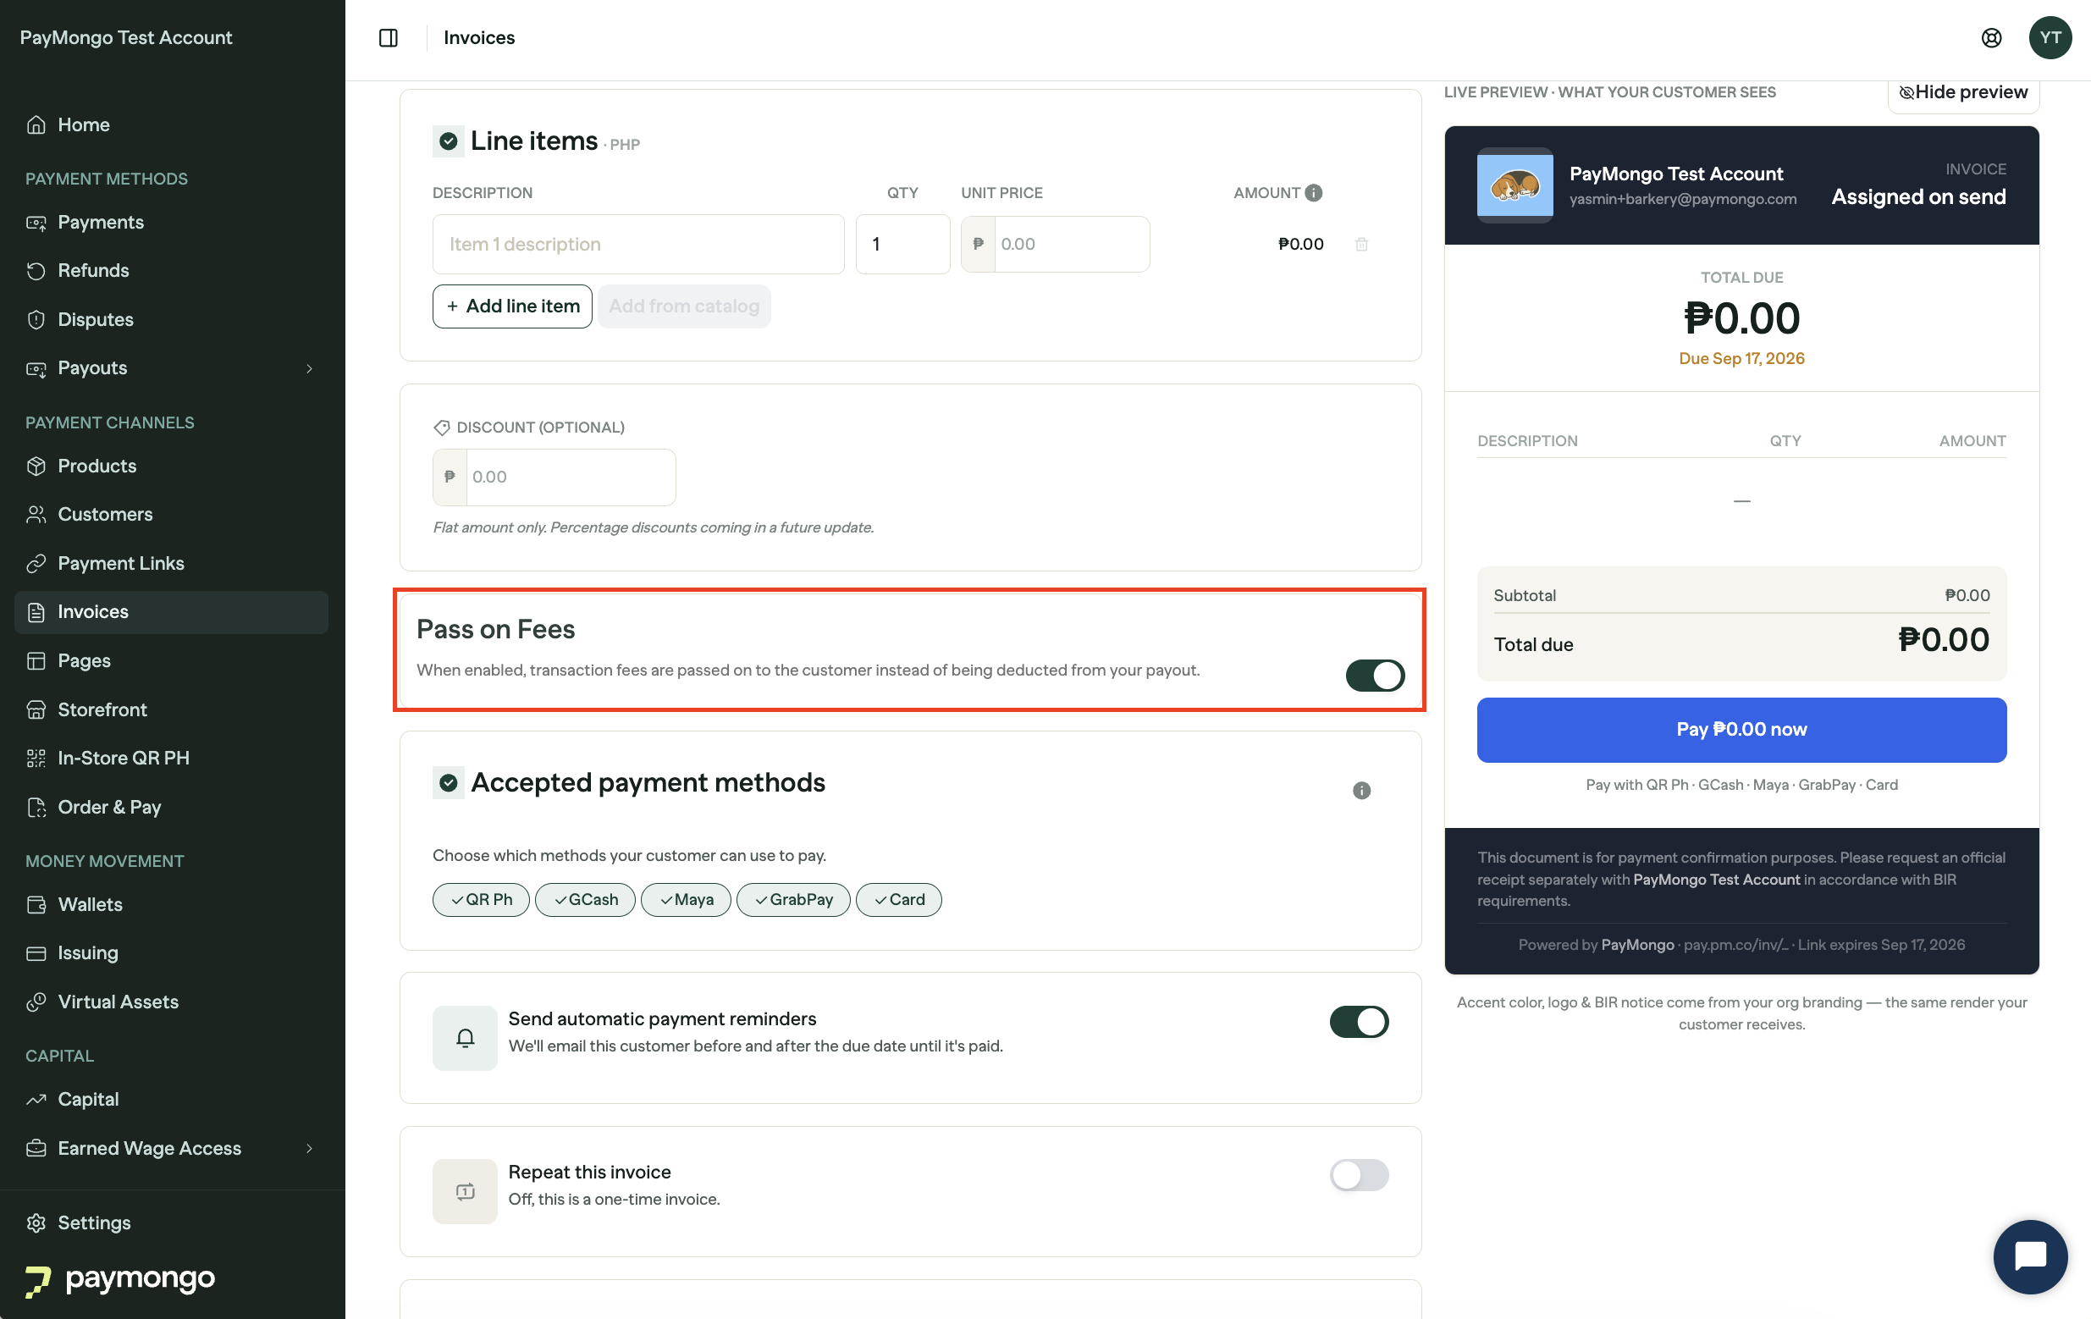The width and height of the screenshot is (2091, 1319).
Task: Click the Issuing card icon
Action: tap(36, 953)
